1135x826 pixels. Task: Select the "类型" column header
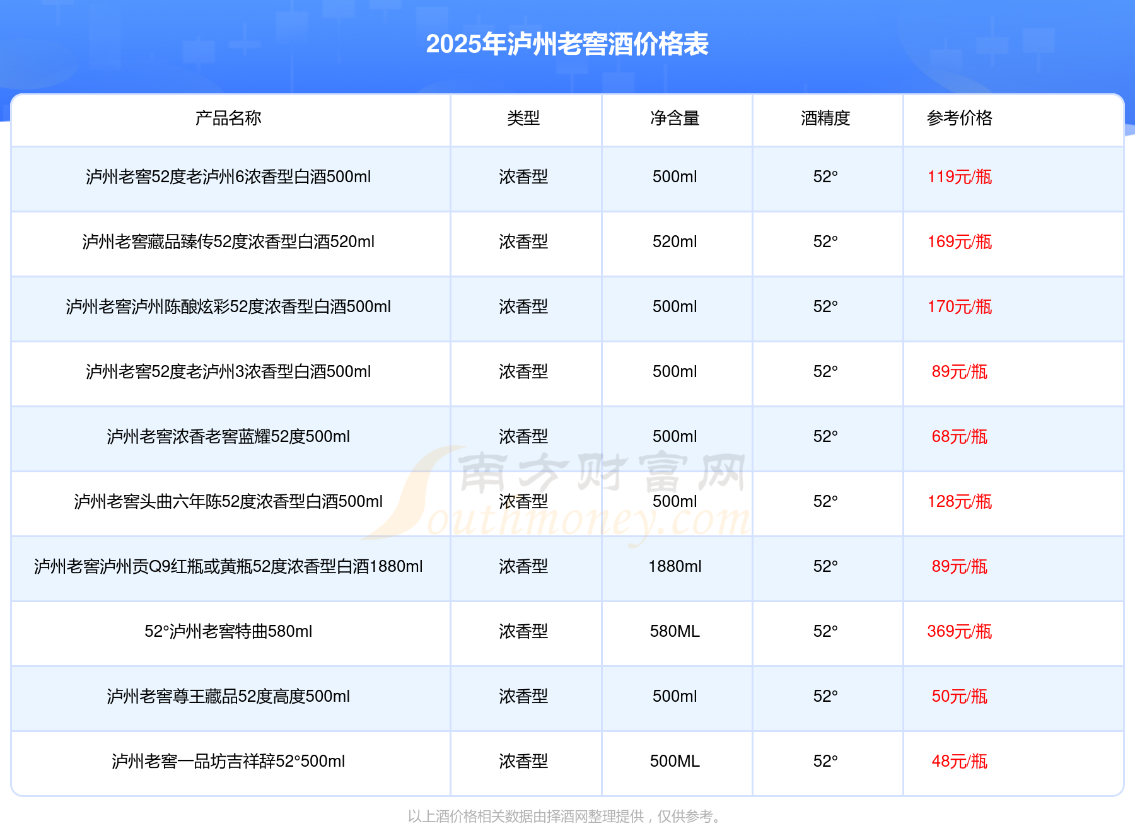(523, 118)
